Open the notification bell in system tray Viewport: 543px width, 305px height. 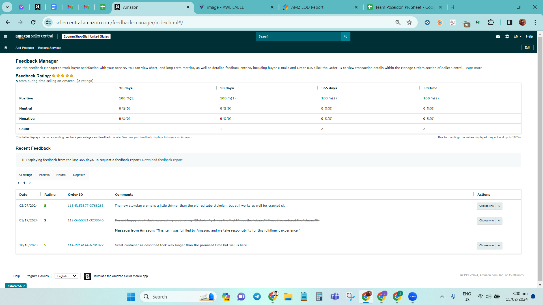point(533,297)
